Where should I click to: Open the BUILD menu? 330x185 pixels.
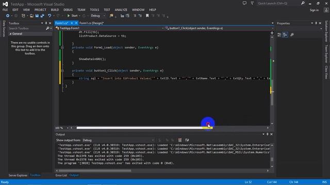55,10
